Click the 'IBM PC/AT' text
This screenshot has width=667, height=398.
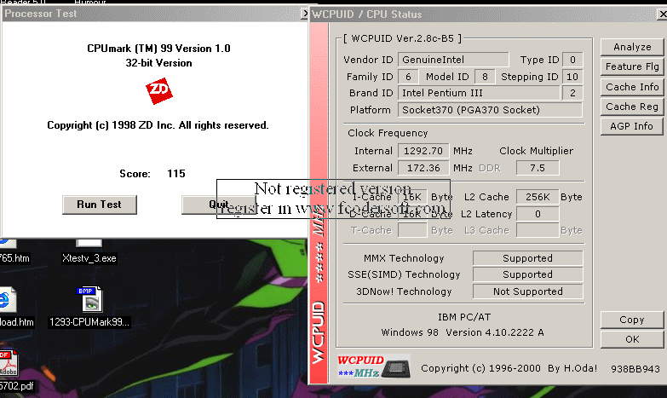coord(464,317)
